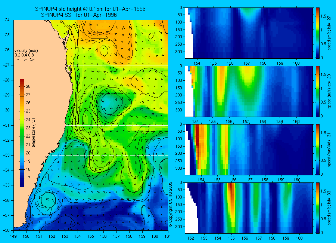Click the 'temperature (°C)' rotated label
This screenshot has height=243, width=336.
click(34, 133)
